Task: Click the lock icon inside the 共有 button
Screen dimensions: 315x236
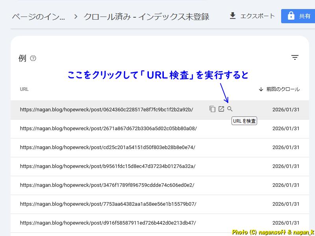Action: click(x=290, y=16)
